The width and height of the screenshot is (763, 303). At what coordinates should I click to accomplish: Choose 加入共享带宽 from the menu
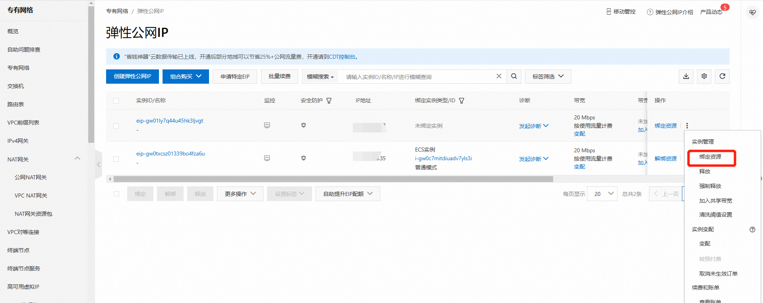coord(715,201)
